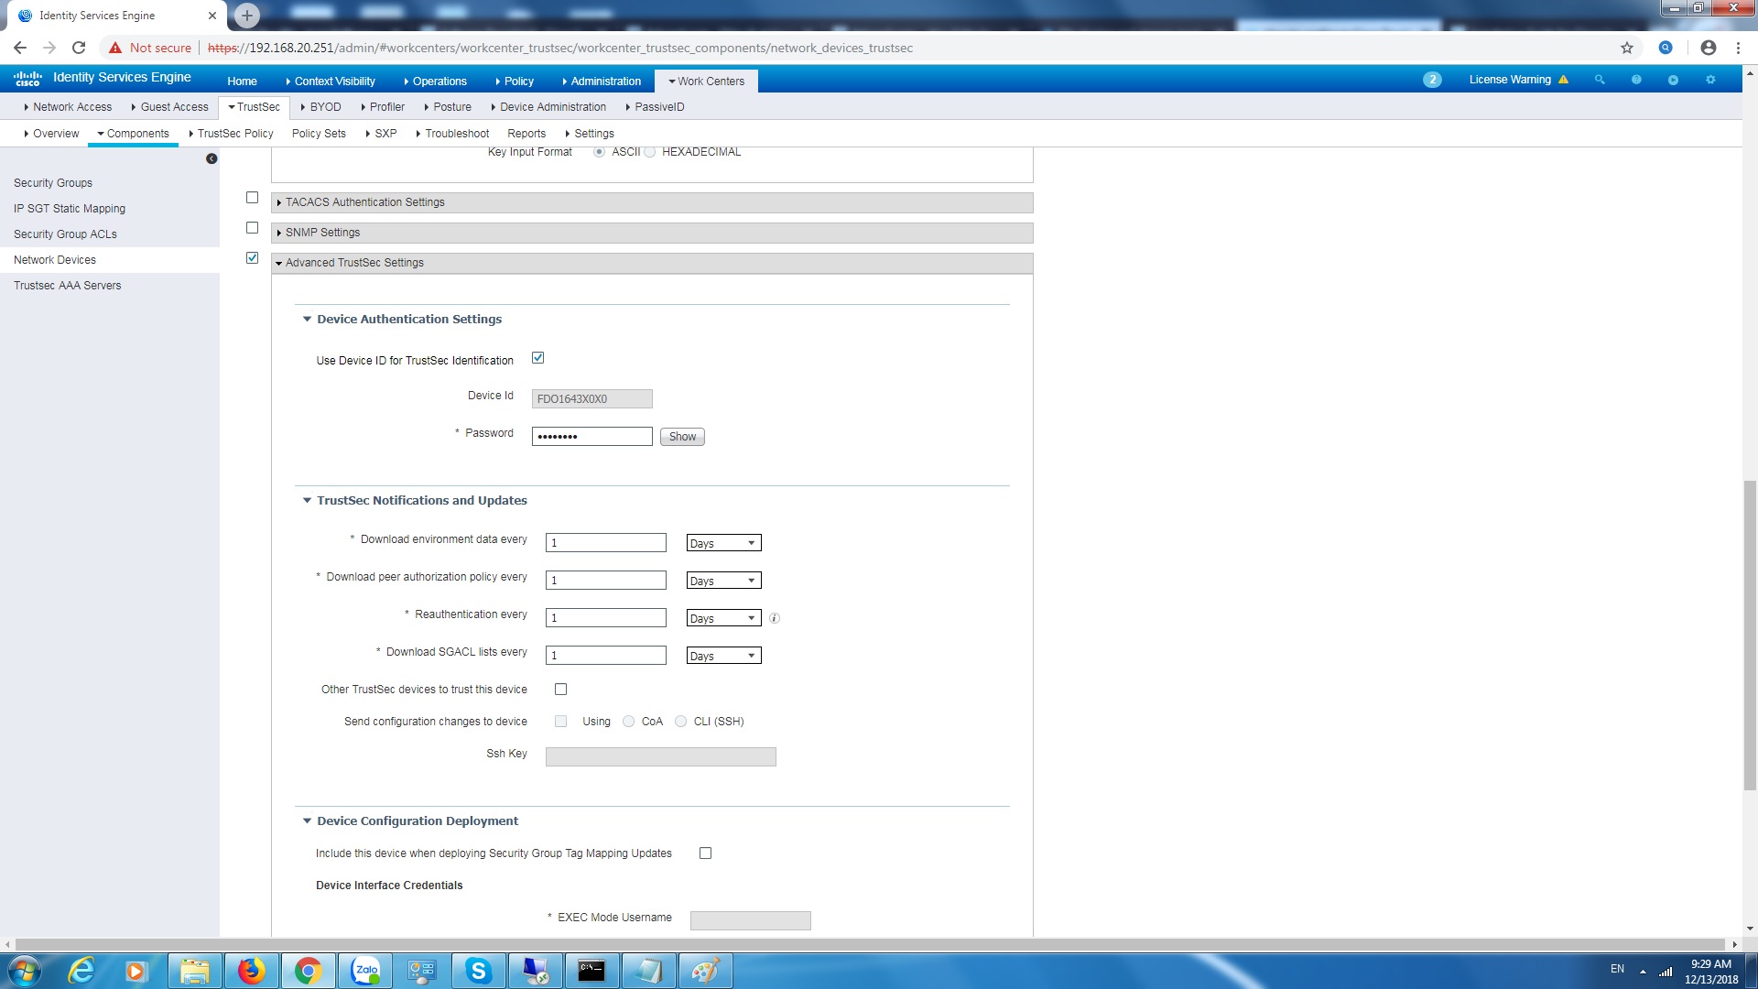This screenshot has height=989, width=1758.
Task: Open the Policy menu in navigation
Action: point(518,81)
